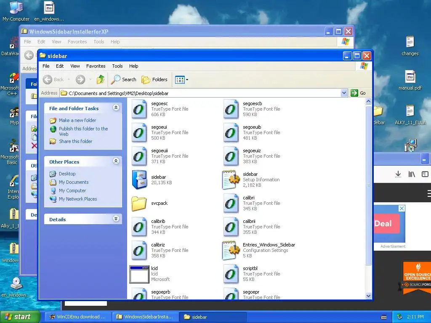This screenshot has height=323, width=431.
Task: Open the File menu in sidebar window
Action: (x=46, y=66)
